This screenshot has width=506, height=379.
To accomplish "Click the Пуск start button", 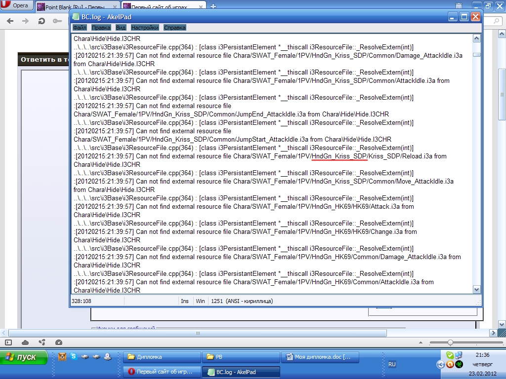I will (x=25, y=357).
